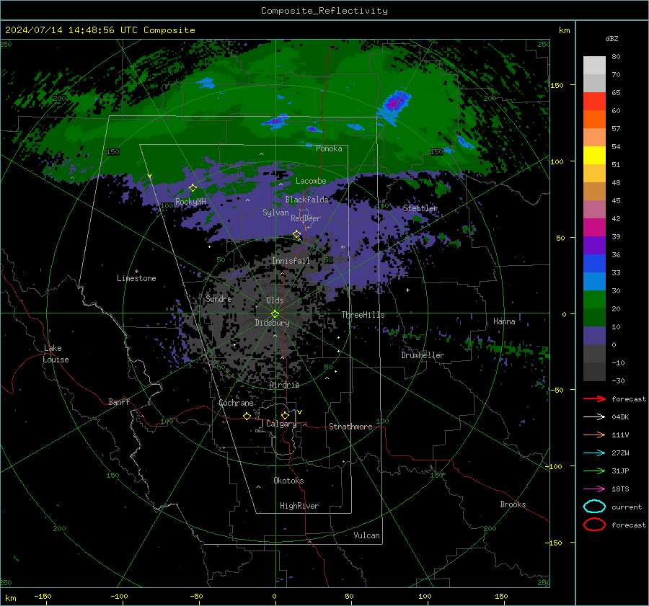The image size is (649, 606).
Task: Click the RedDeer city label
Action: pos(306,218)
